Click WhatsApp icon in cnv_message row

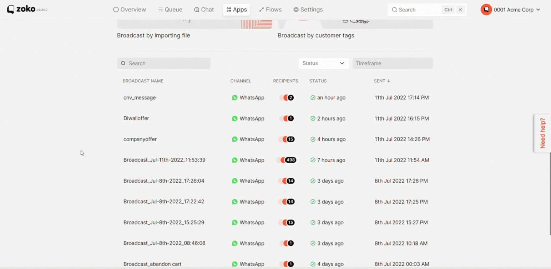pos(234,97)
